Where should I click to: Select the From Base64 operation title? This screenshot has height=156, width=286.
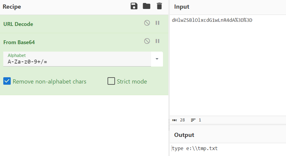point(19,42)
